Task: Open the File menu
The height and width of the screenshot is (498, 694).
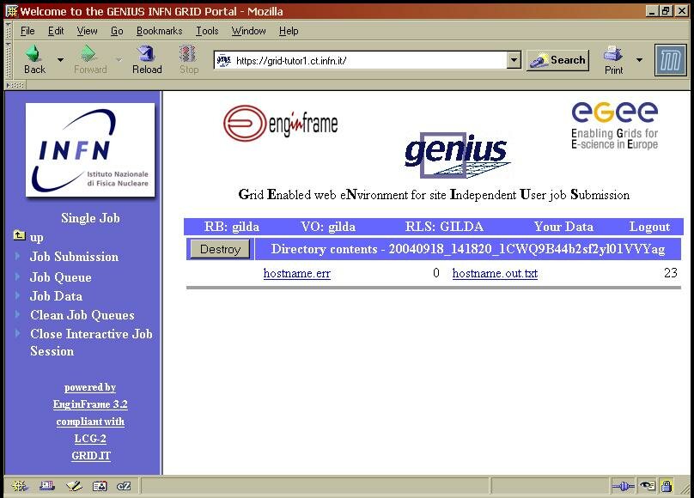Action: [x=27, y=31]
